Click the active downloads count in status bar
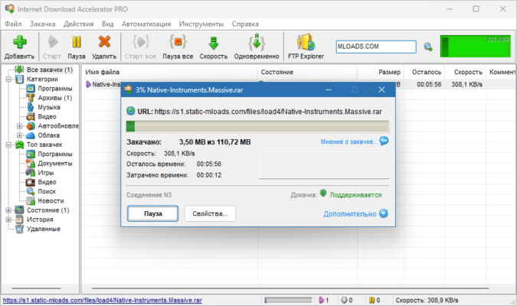 point(324,300)
